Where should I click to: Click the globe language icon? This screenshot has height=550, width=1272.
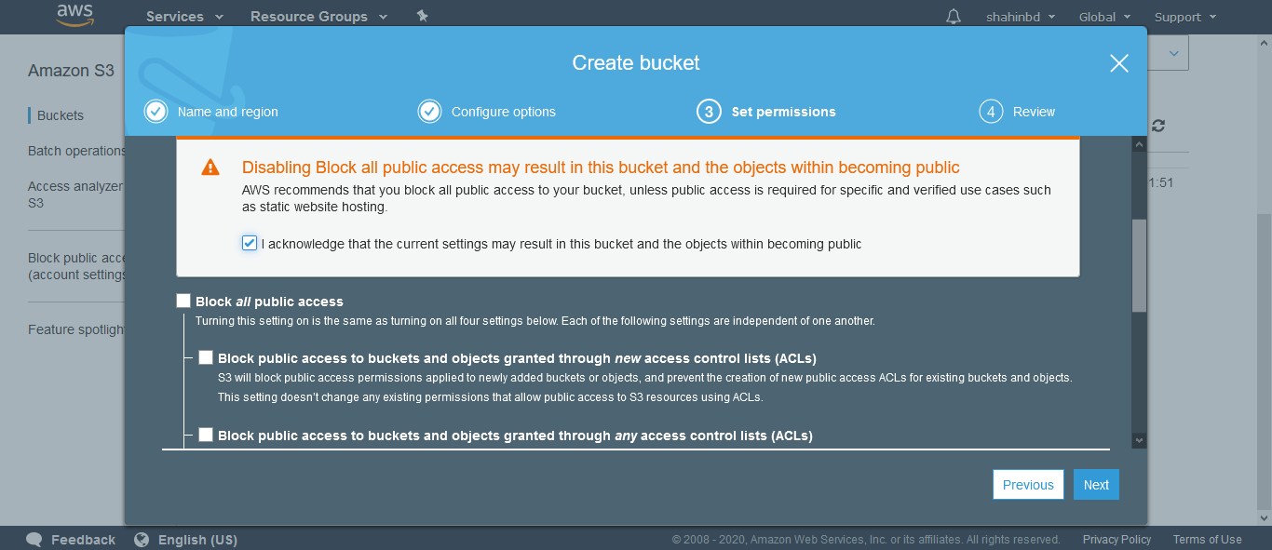142,539
